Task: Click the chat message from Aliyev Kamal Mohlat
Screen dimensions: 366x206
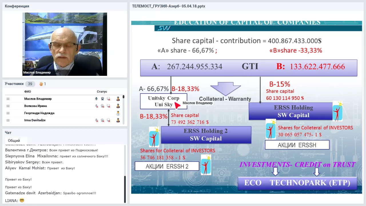Action: (40, 168)
